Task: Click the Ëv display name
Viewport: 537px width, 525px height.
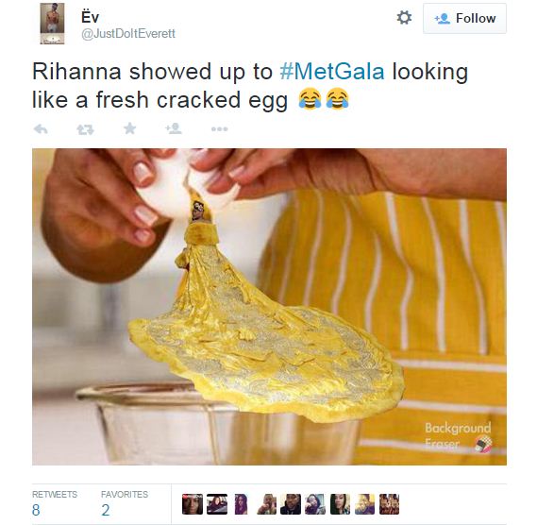Action: (x=90, y=17)
